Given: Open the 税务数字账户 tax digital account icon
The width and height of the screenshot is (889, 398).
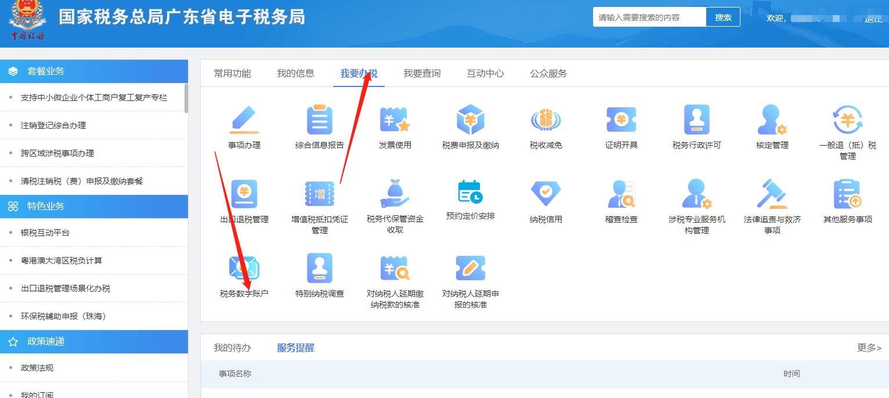Looking at the screenshot, I should coord(243,268).
